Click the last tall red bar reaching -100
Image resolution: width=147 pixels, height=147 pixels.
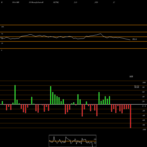[131, 116]
